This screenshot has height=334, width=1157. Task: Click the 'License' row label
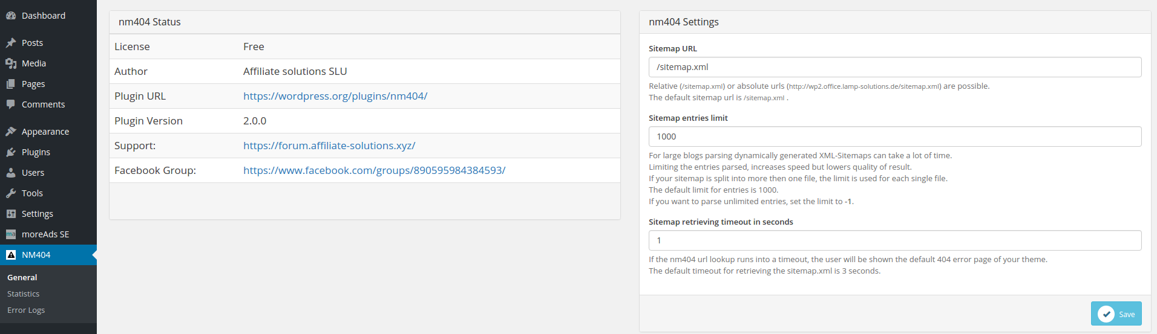click(132, 47)
